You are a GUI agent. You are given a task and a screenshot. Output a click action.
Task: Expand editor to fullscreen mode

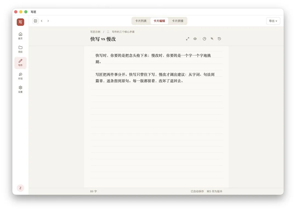[187, 39]
